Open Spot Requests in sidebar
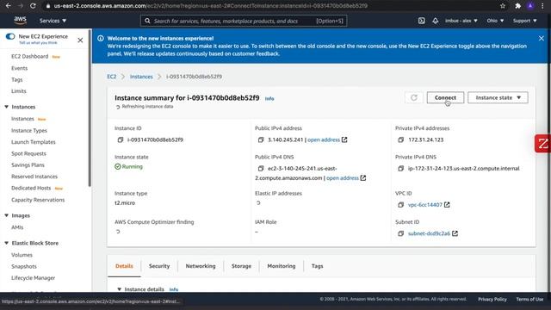 (28, 153)
